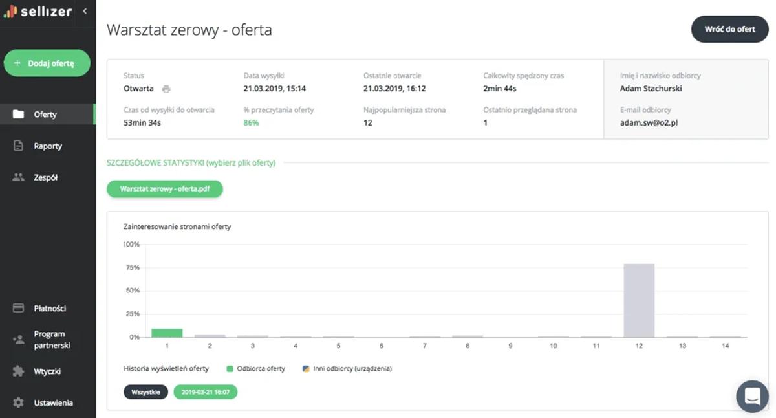Image resolution: width=776 pixels, height=418 pixels.
Task: Click the Warsztat zerowy - oferta page title
Action: tap(189, 30)
